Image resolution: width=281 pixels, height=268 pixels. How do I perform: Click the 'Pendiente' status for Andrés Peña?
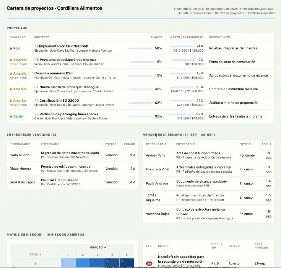[247, 155]
